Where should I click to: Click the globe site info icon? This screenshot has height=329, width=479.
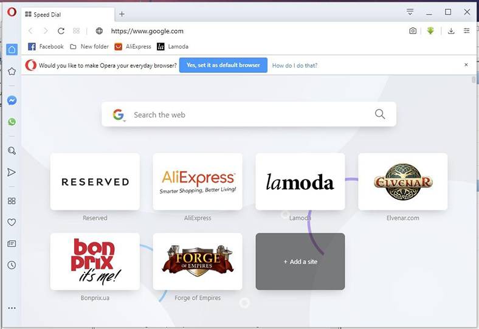click(99, 31)
